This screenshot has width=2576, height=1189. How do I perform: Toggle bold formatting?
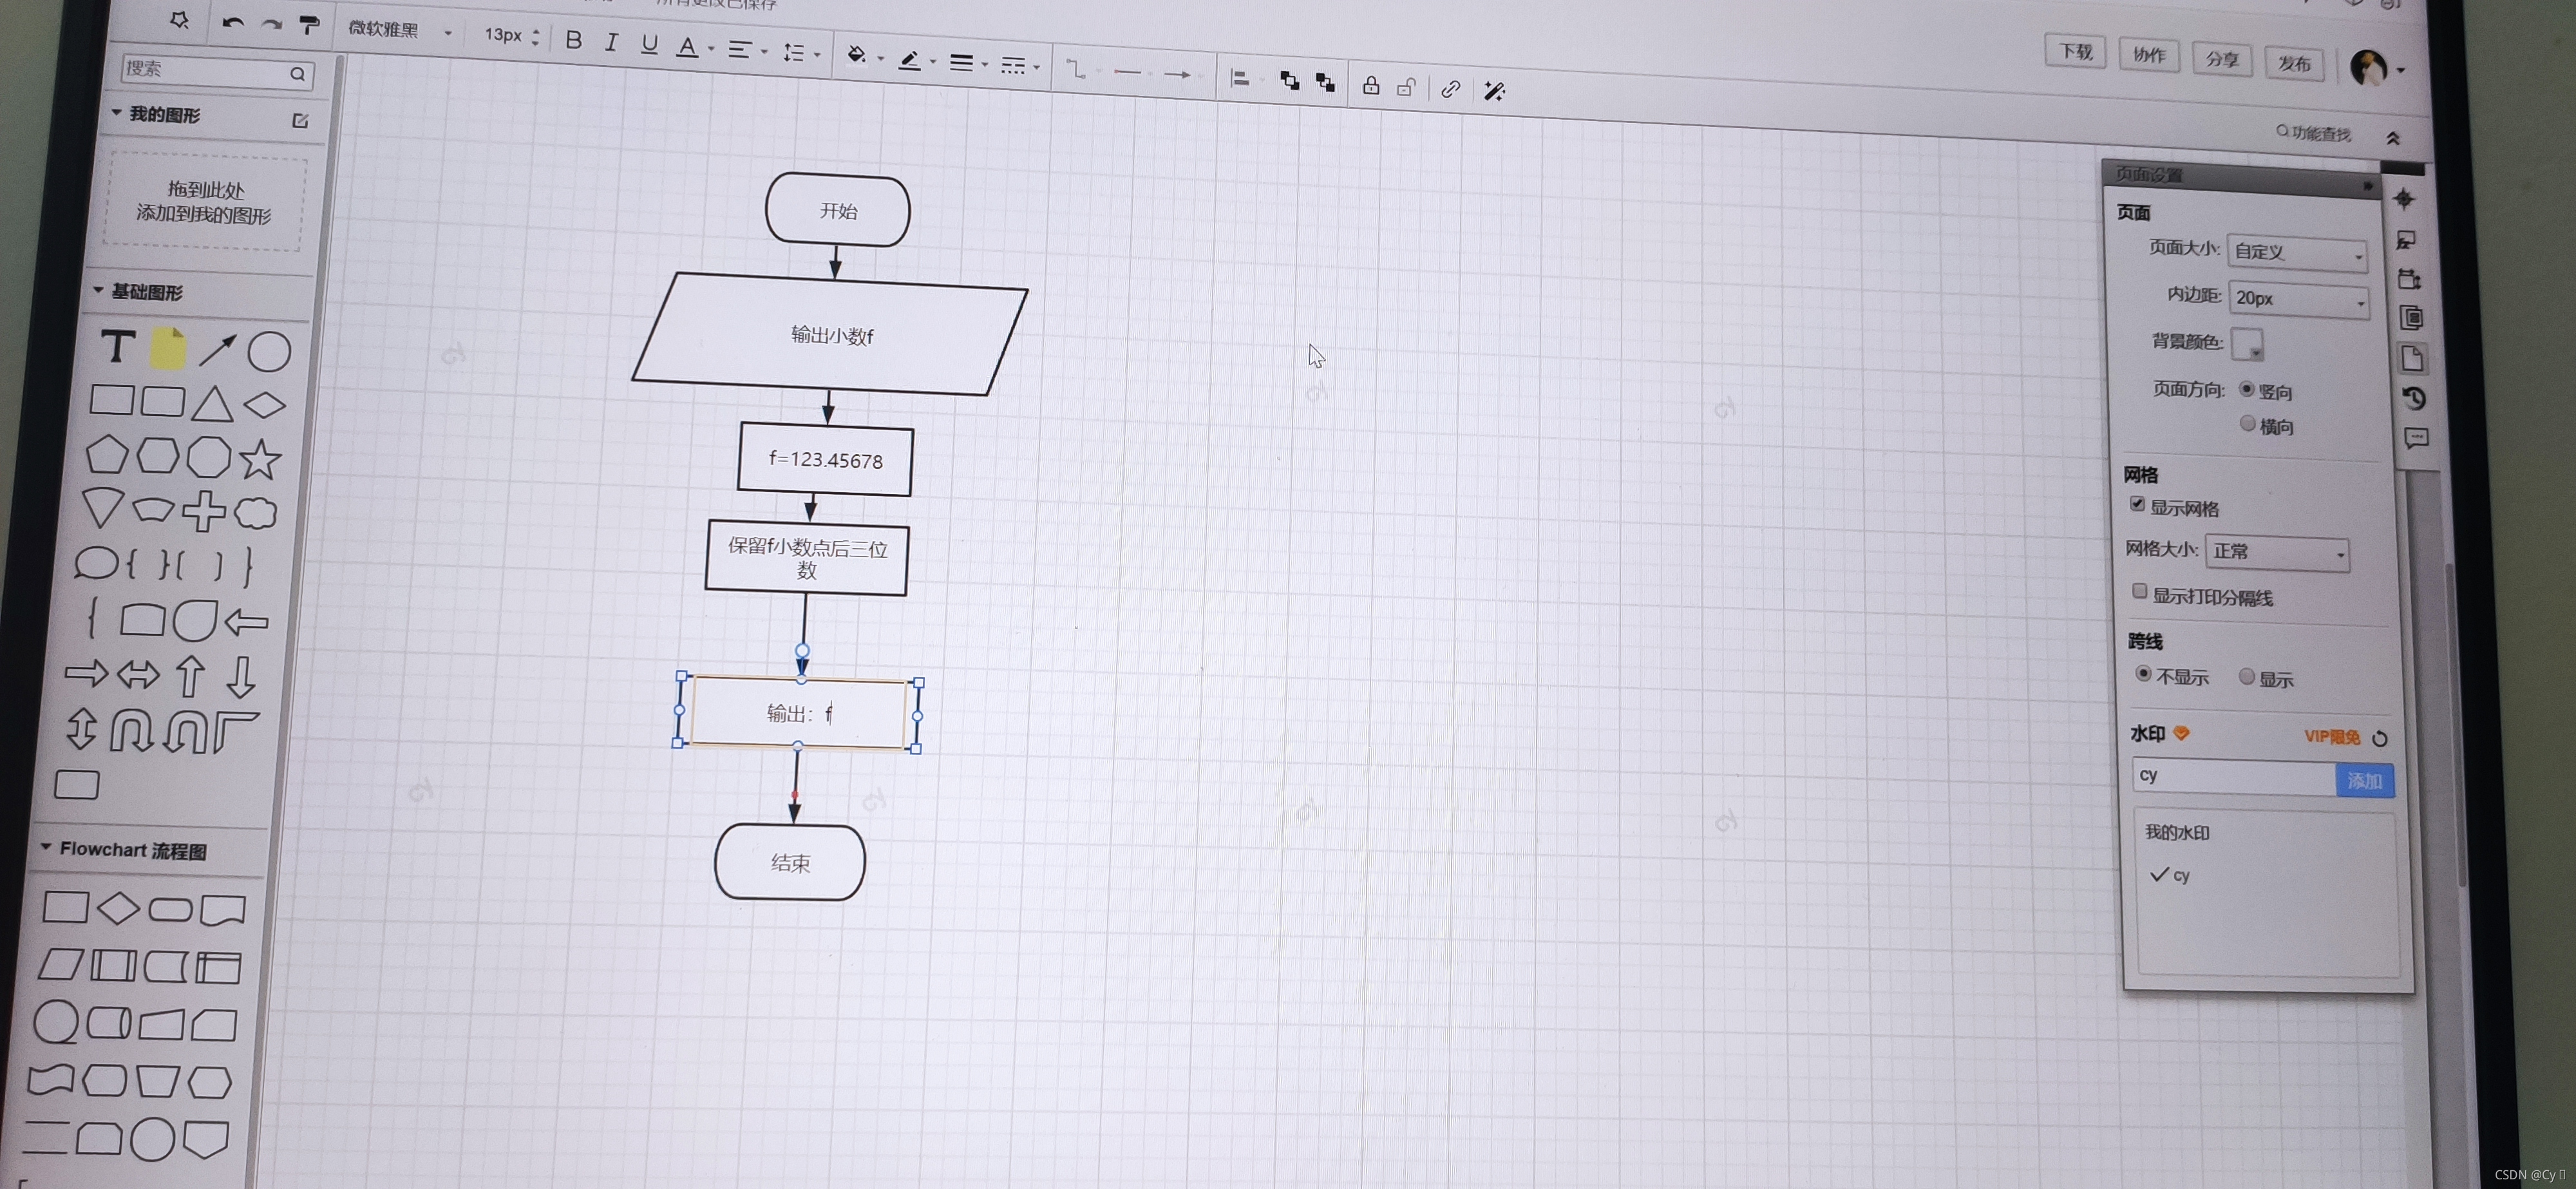click(x=573, y=39)
